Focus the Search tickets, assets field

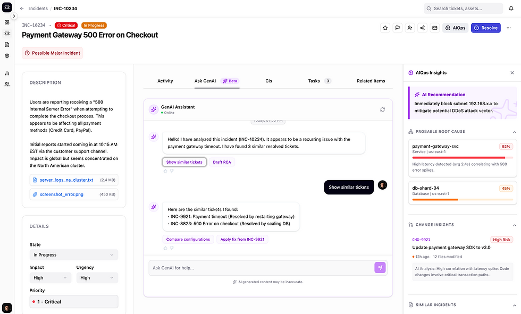(463, 9)
